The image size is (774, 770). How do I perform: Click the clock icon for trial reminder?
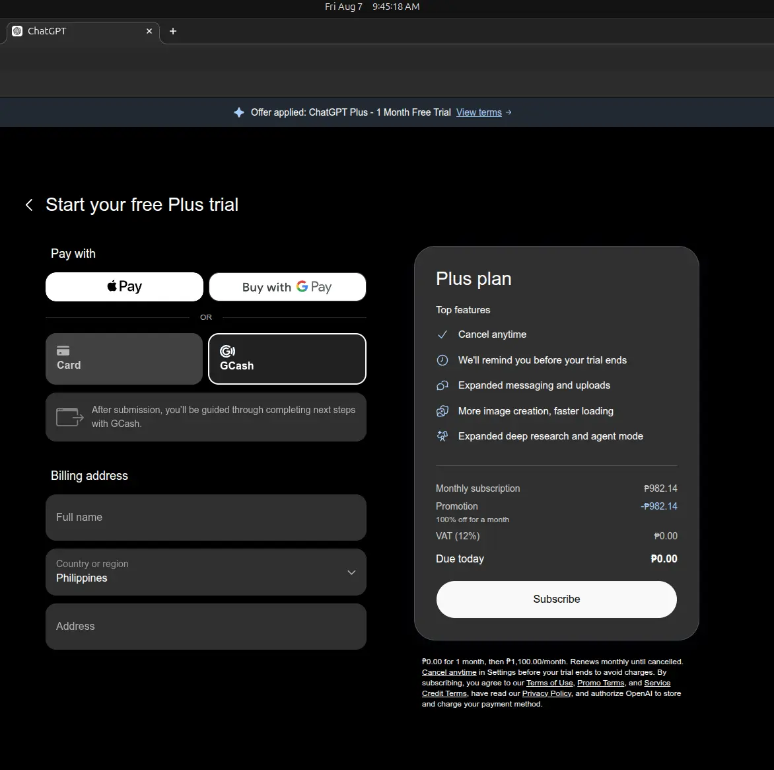tap(442, 360)
